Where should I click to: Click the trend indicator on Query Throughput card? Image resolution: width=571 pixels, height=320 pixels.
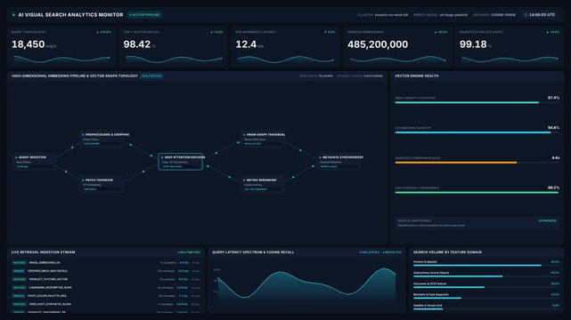tap(104, 32)
